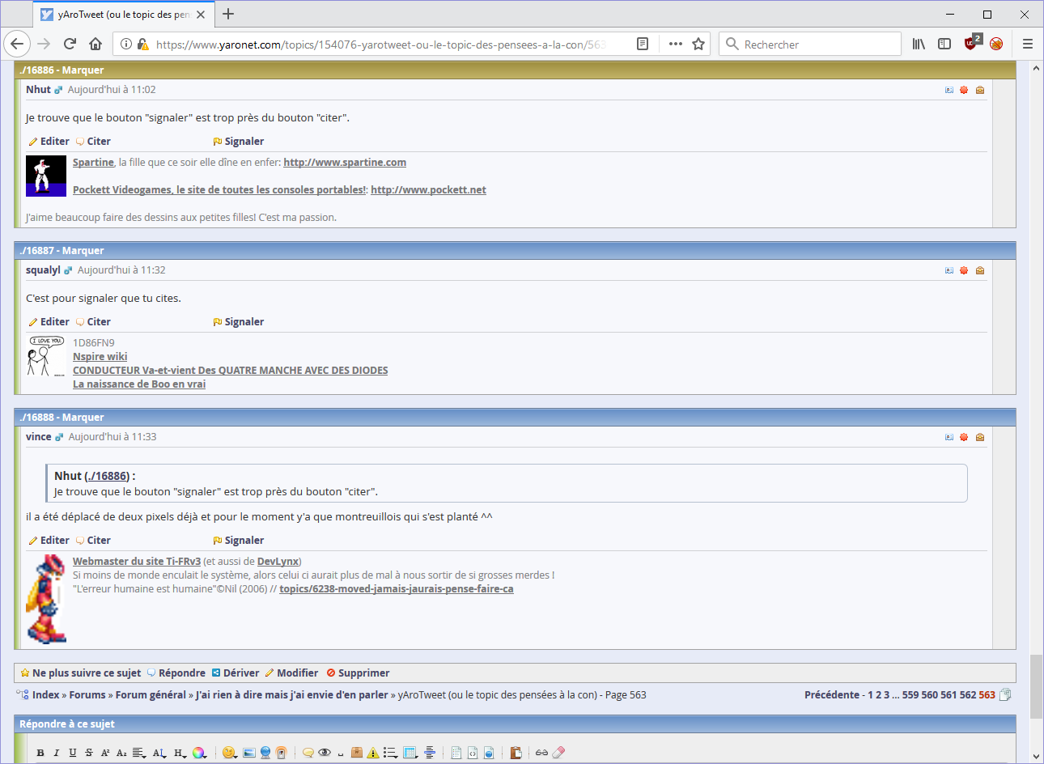1044x764 pixels.
Task: Toggle 'Ne plus suivre ce sujet' subscription
Action: 86,673
